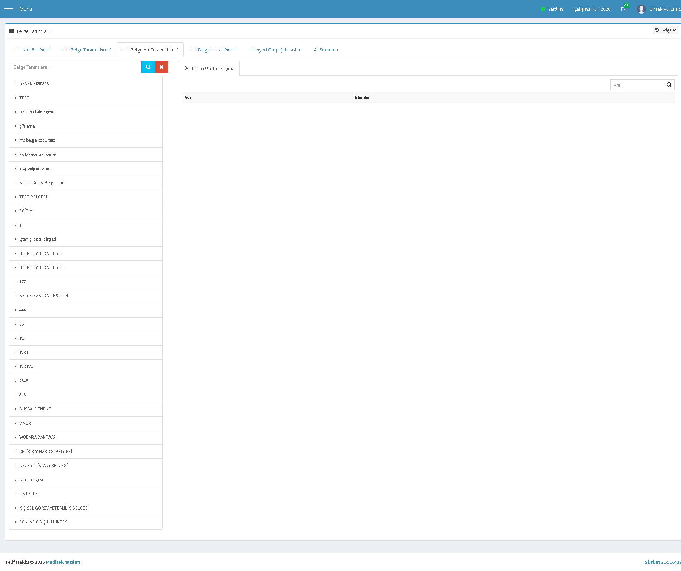
Task: Click the blue search icon button
Action: (148, 67)
